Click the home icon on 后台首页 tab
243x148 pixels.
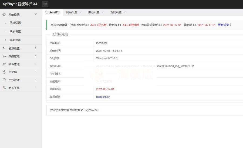click(x=47, y=12)
